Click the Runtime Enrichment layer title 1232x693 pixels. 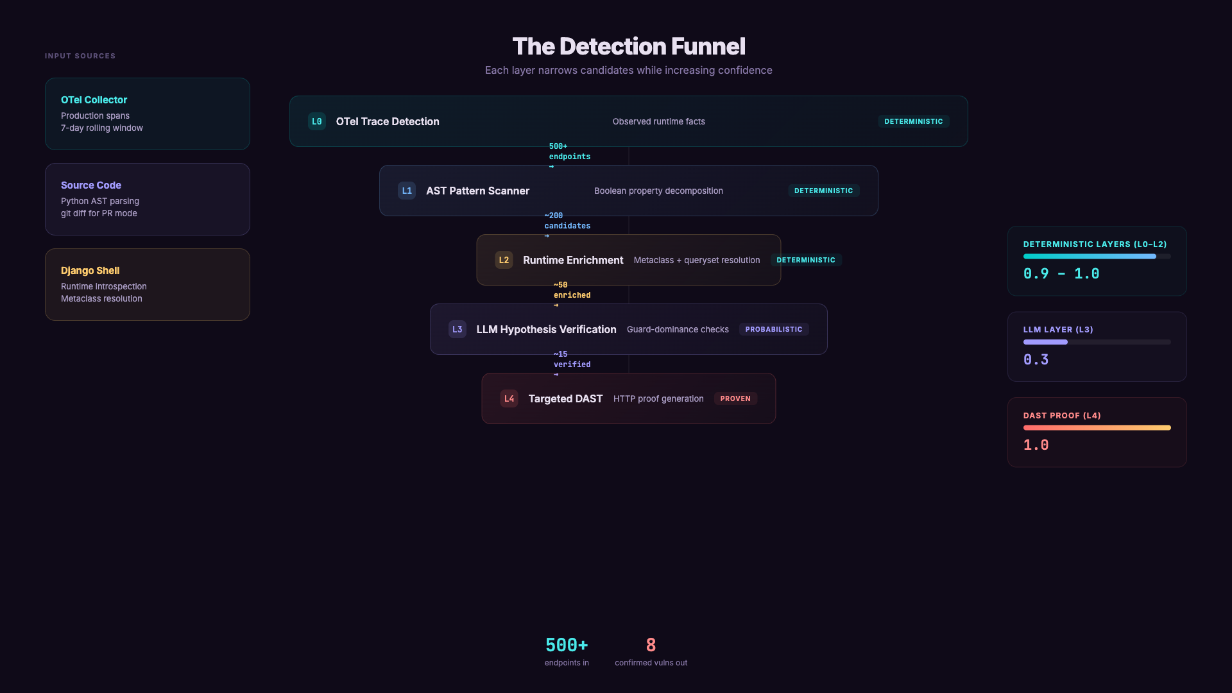click(x=572, y=260)
